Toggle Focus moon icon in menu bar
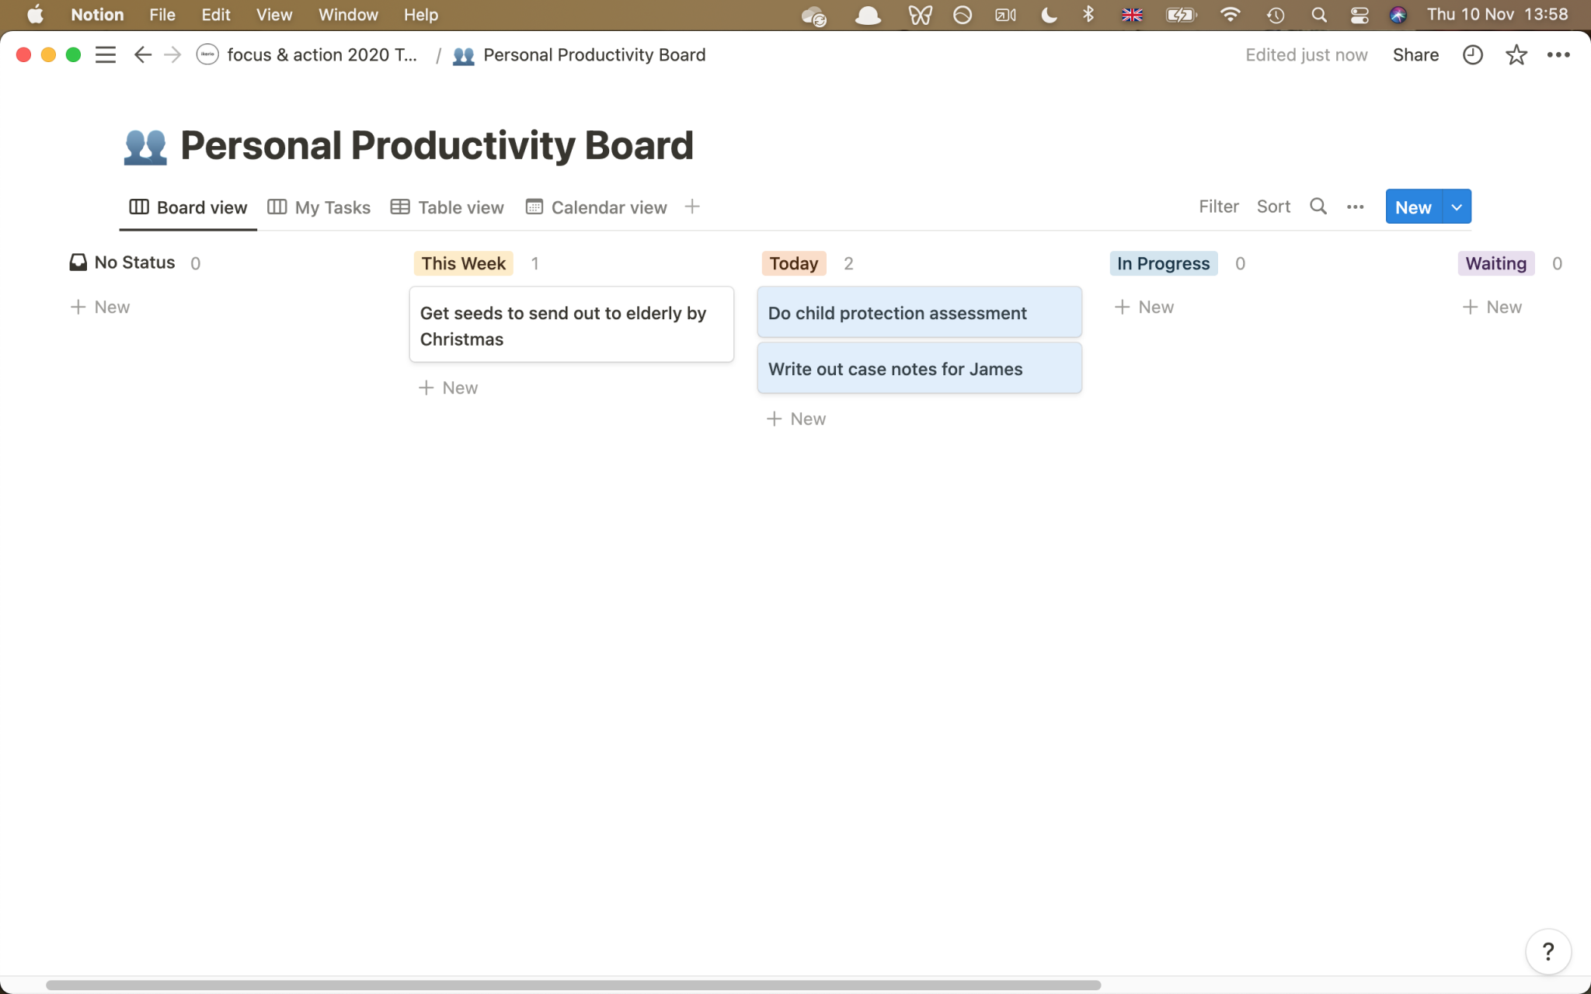Image resolution: width=1591 pixels, height=994 pixels. click(x=1049, y=15)
